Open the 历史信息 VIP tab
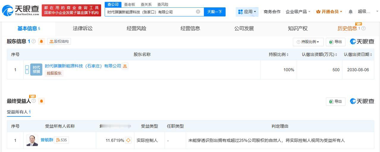The image size is (380, 152). pos(348,28)
